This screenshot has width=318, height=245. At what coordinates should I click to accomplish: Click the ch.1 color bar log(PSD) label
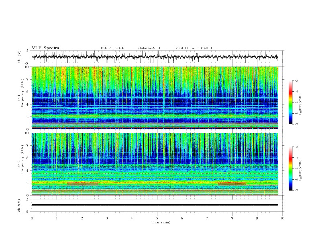coord(301,104)
